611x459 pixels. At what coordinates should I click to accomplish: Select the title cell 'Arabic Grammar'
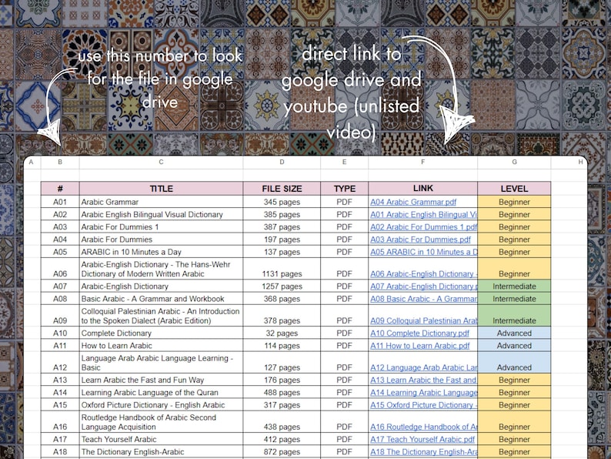[x=161, y=202]
